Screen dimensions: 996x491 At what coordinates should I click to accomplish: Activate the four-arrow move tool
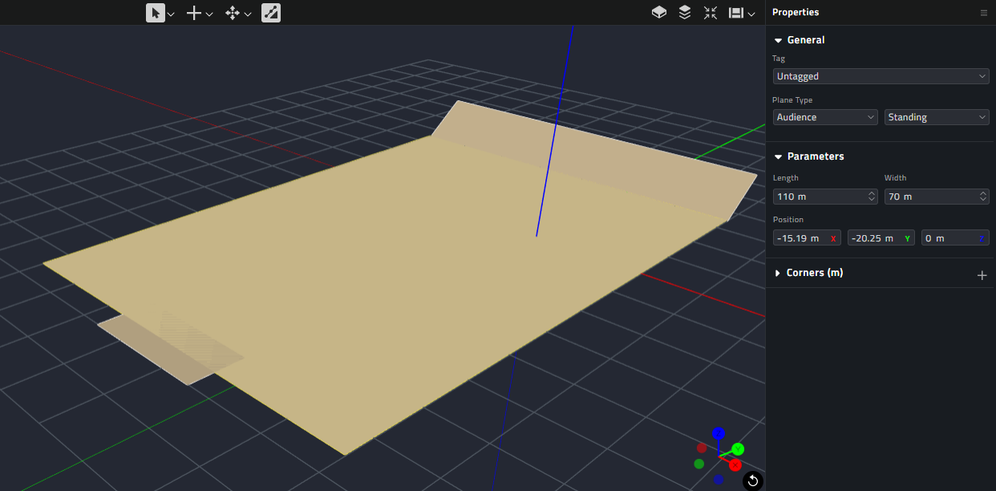click(x=233, y=13)
